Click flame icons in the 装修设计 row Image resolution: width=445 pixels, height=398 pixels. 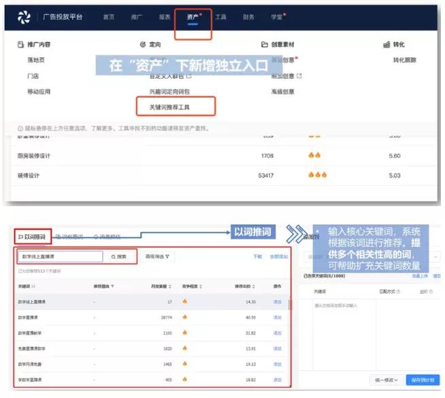pyautogui.click(x=318, y=175)
